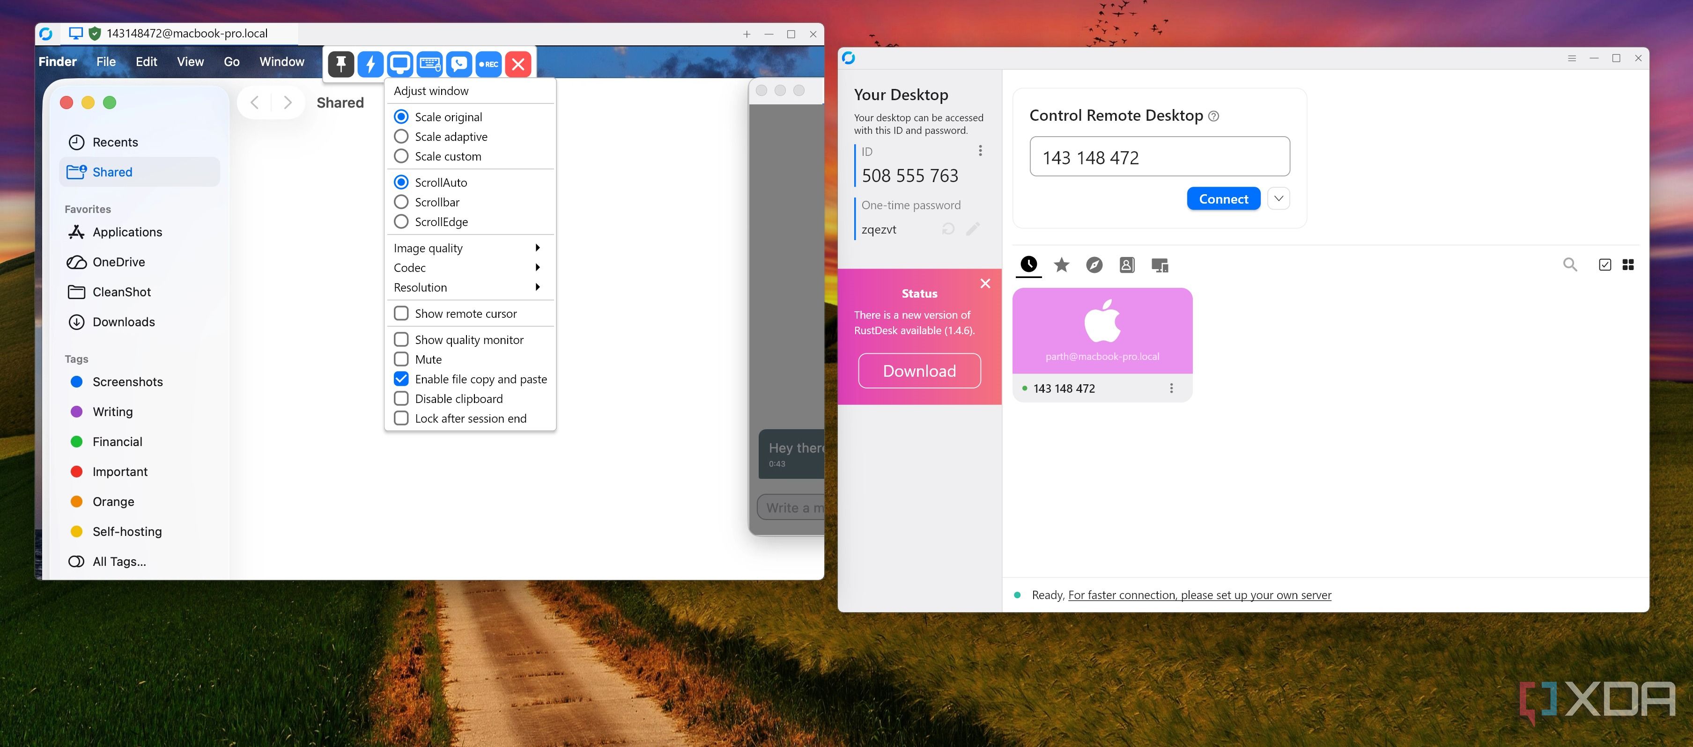Refresh the one-time password

click(948, 228)
